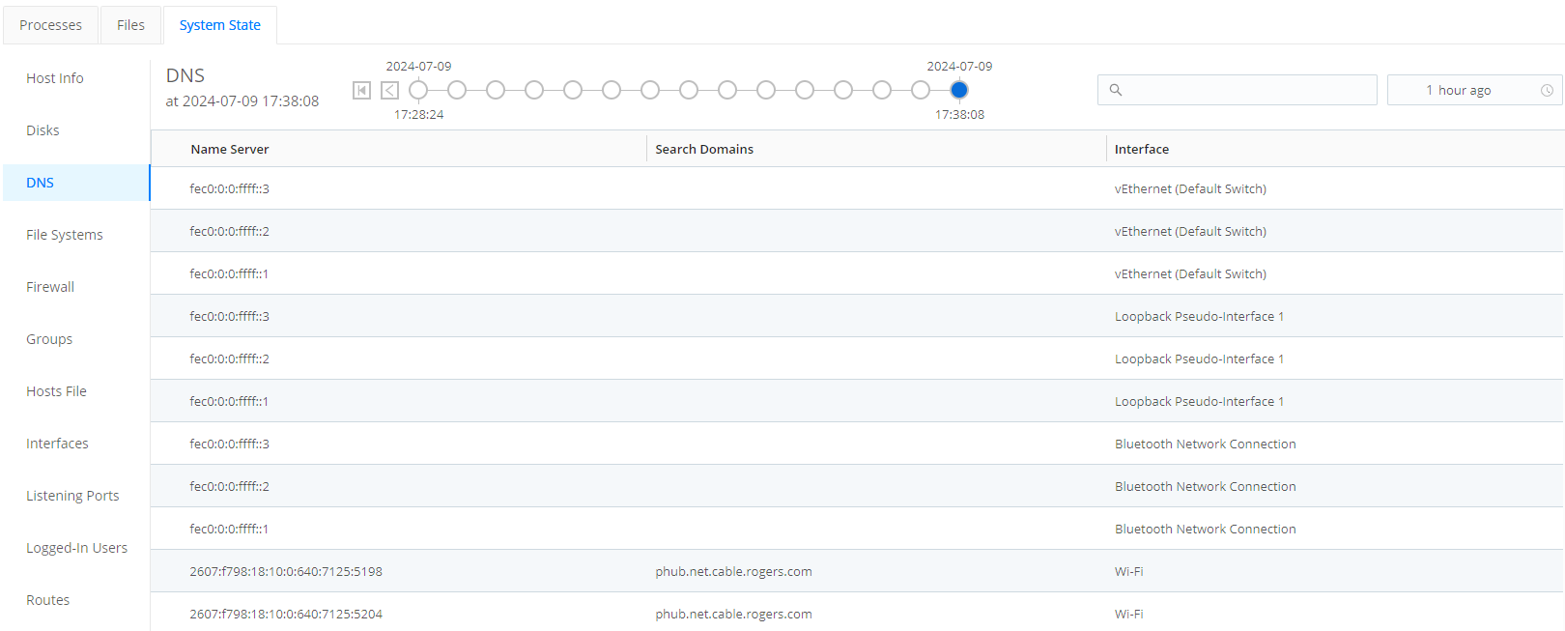
Task: Switch to the Processes tab
Action: point(50,25)
